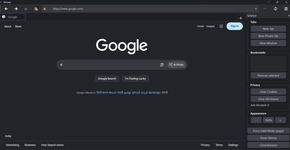Open the home page icon
290x150 pixels.
(x=36, y=9)
